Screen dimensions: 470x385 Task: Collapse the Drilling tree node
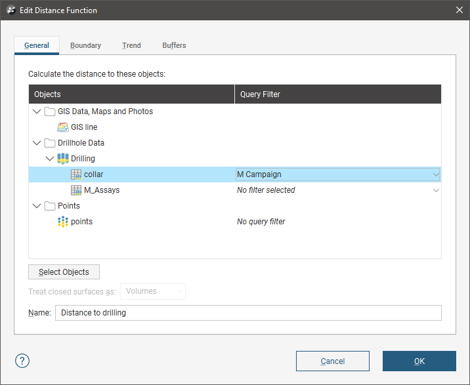pyautogui.click(x=50, y=159)
